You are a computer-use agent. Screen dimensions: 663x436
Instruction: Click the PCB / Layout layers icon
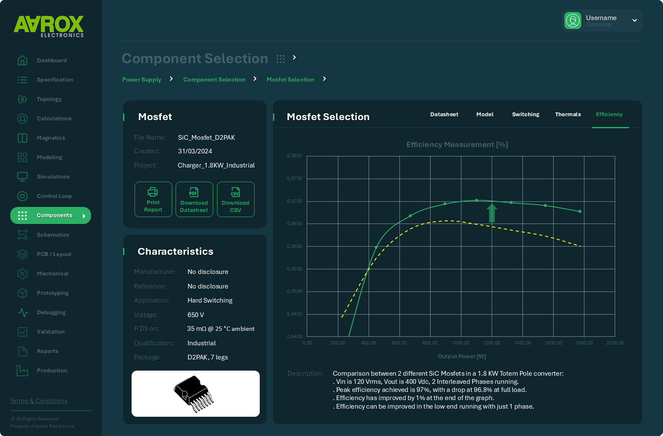pyautogui.click(x=22, y=254)
